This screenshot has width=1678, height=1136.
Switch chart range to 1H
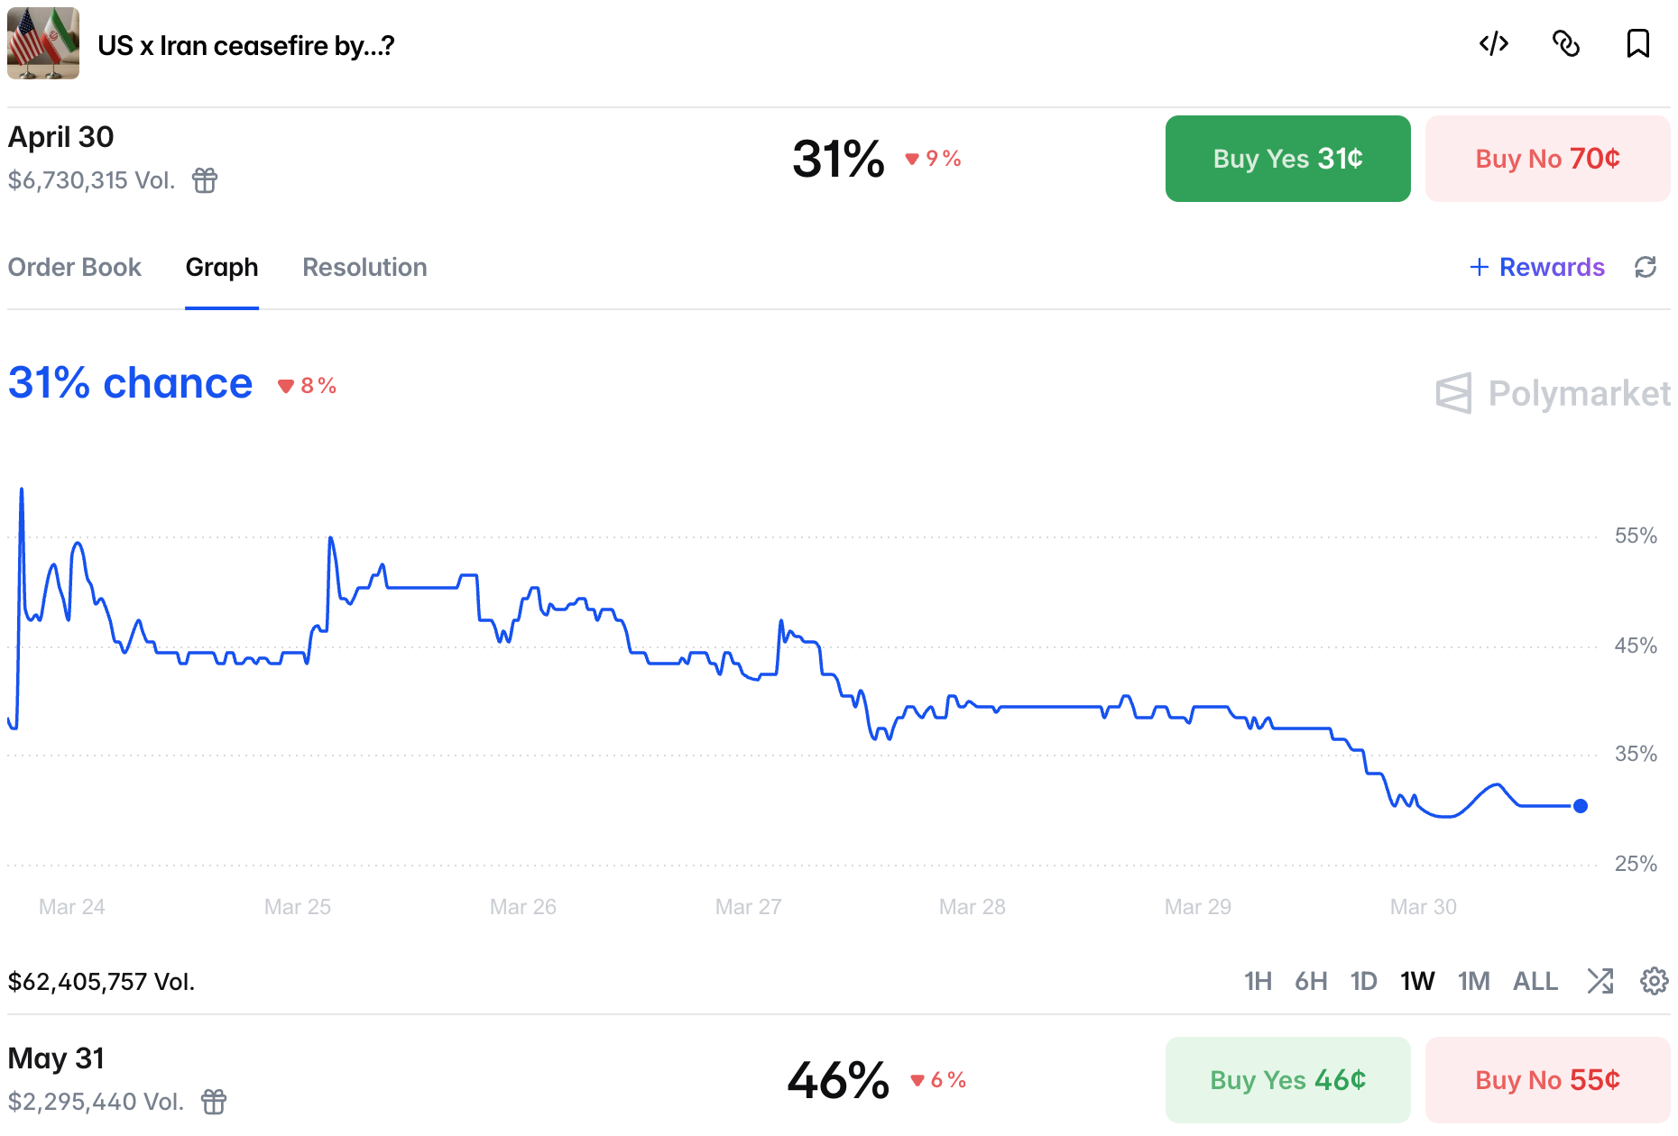1258,981
